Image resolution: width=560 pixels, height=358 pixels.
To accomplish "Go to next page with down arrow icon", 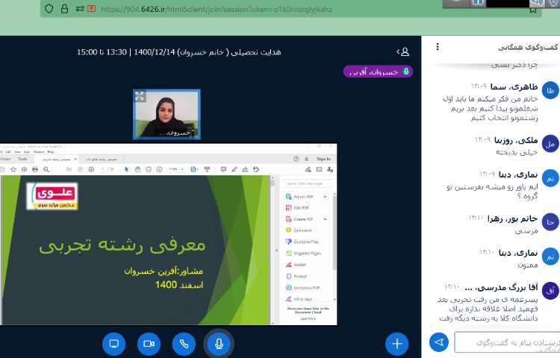I will [x=91, y=169].
